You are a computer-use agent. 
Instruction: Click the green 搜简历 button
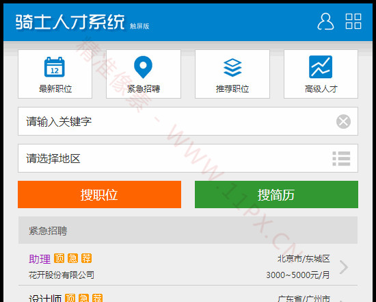(276, 194)
